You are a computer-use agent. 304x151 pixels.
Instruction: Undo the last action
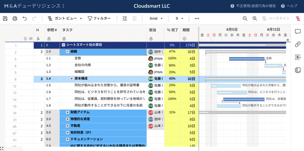pos(25,18)
